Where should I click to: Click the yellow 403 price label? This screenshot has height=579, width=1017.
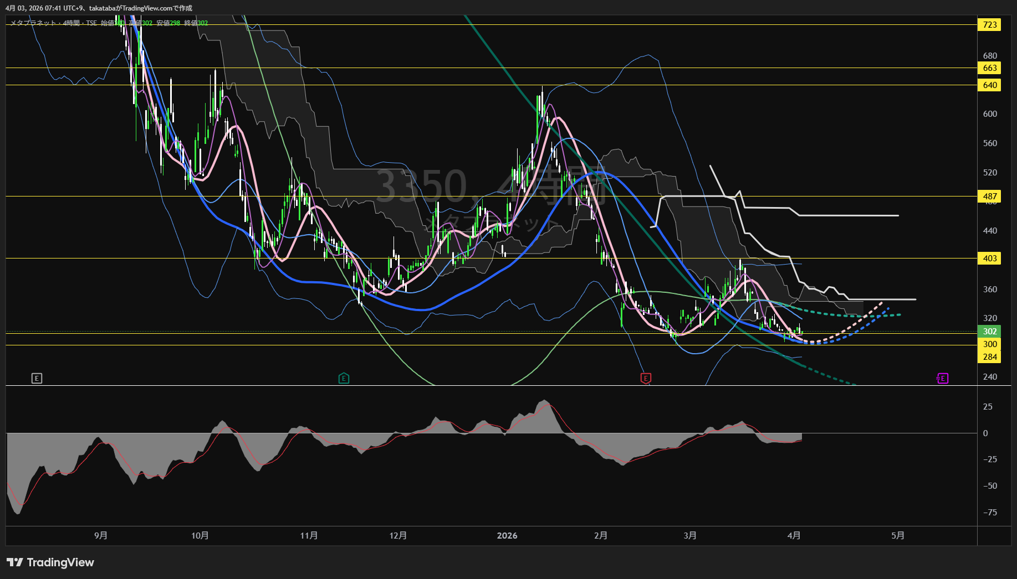[x=990, y=259]
